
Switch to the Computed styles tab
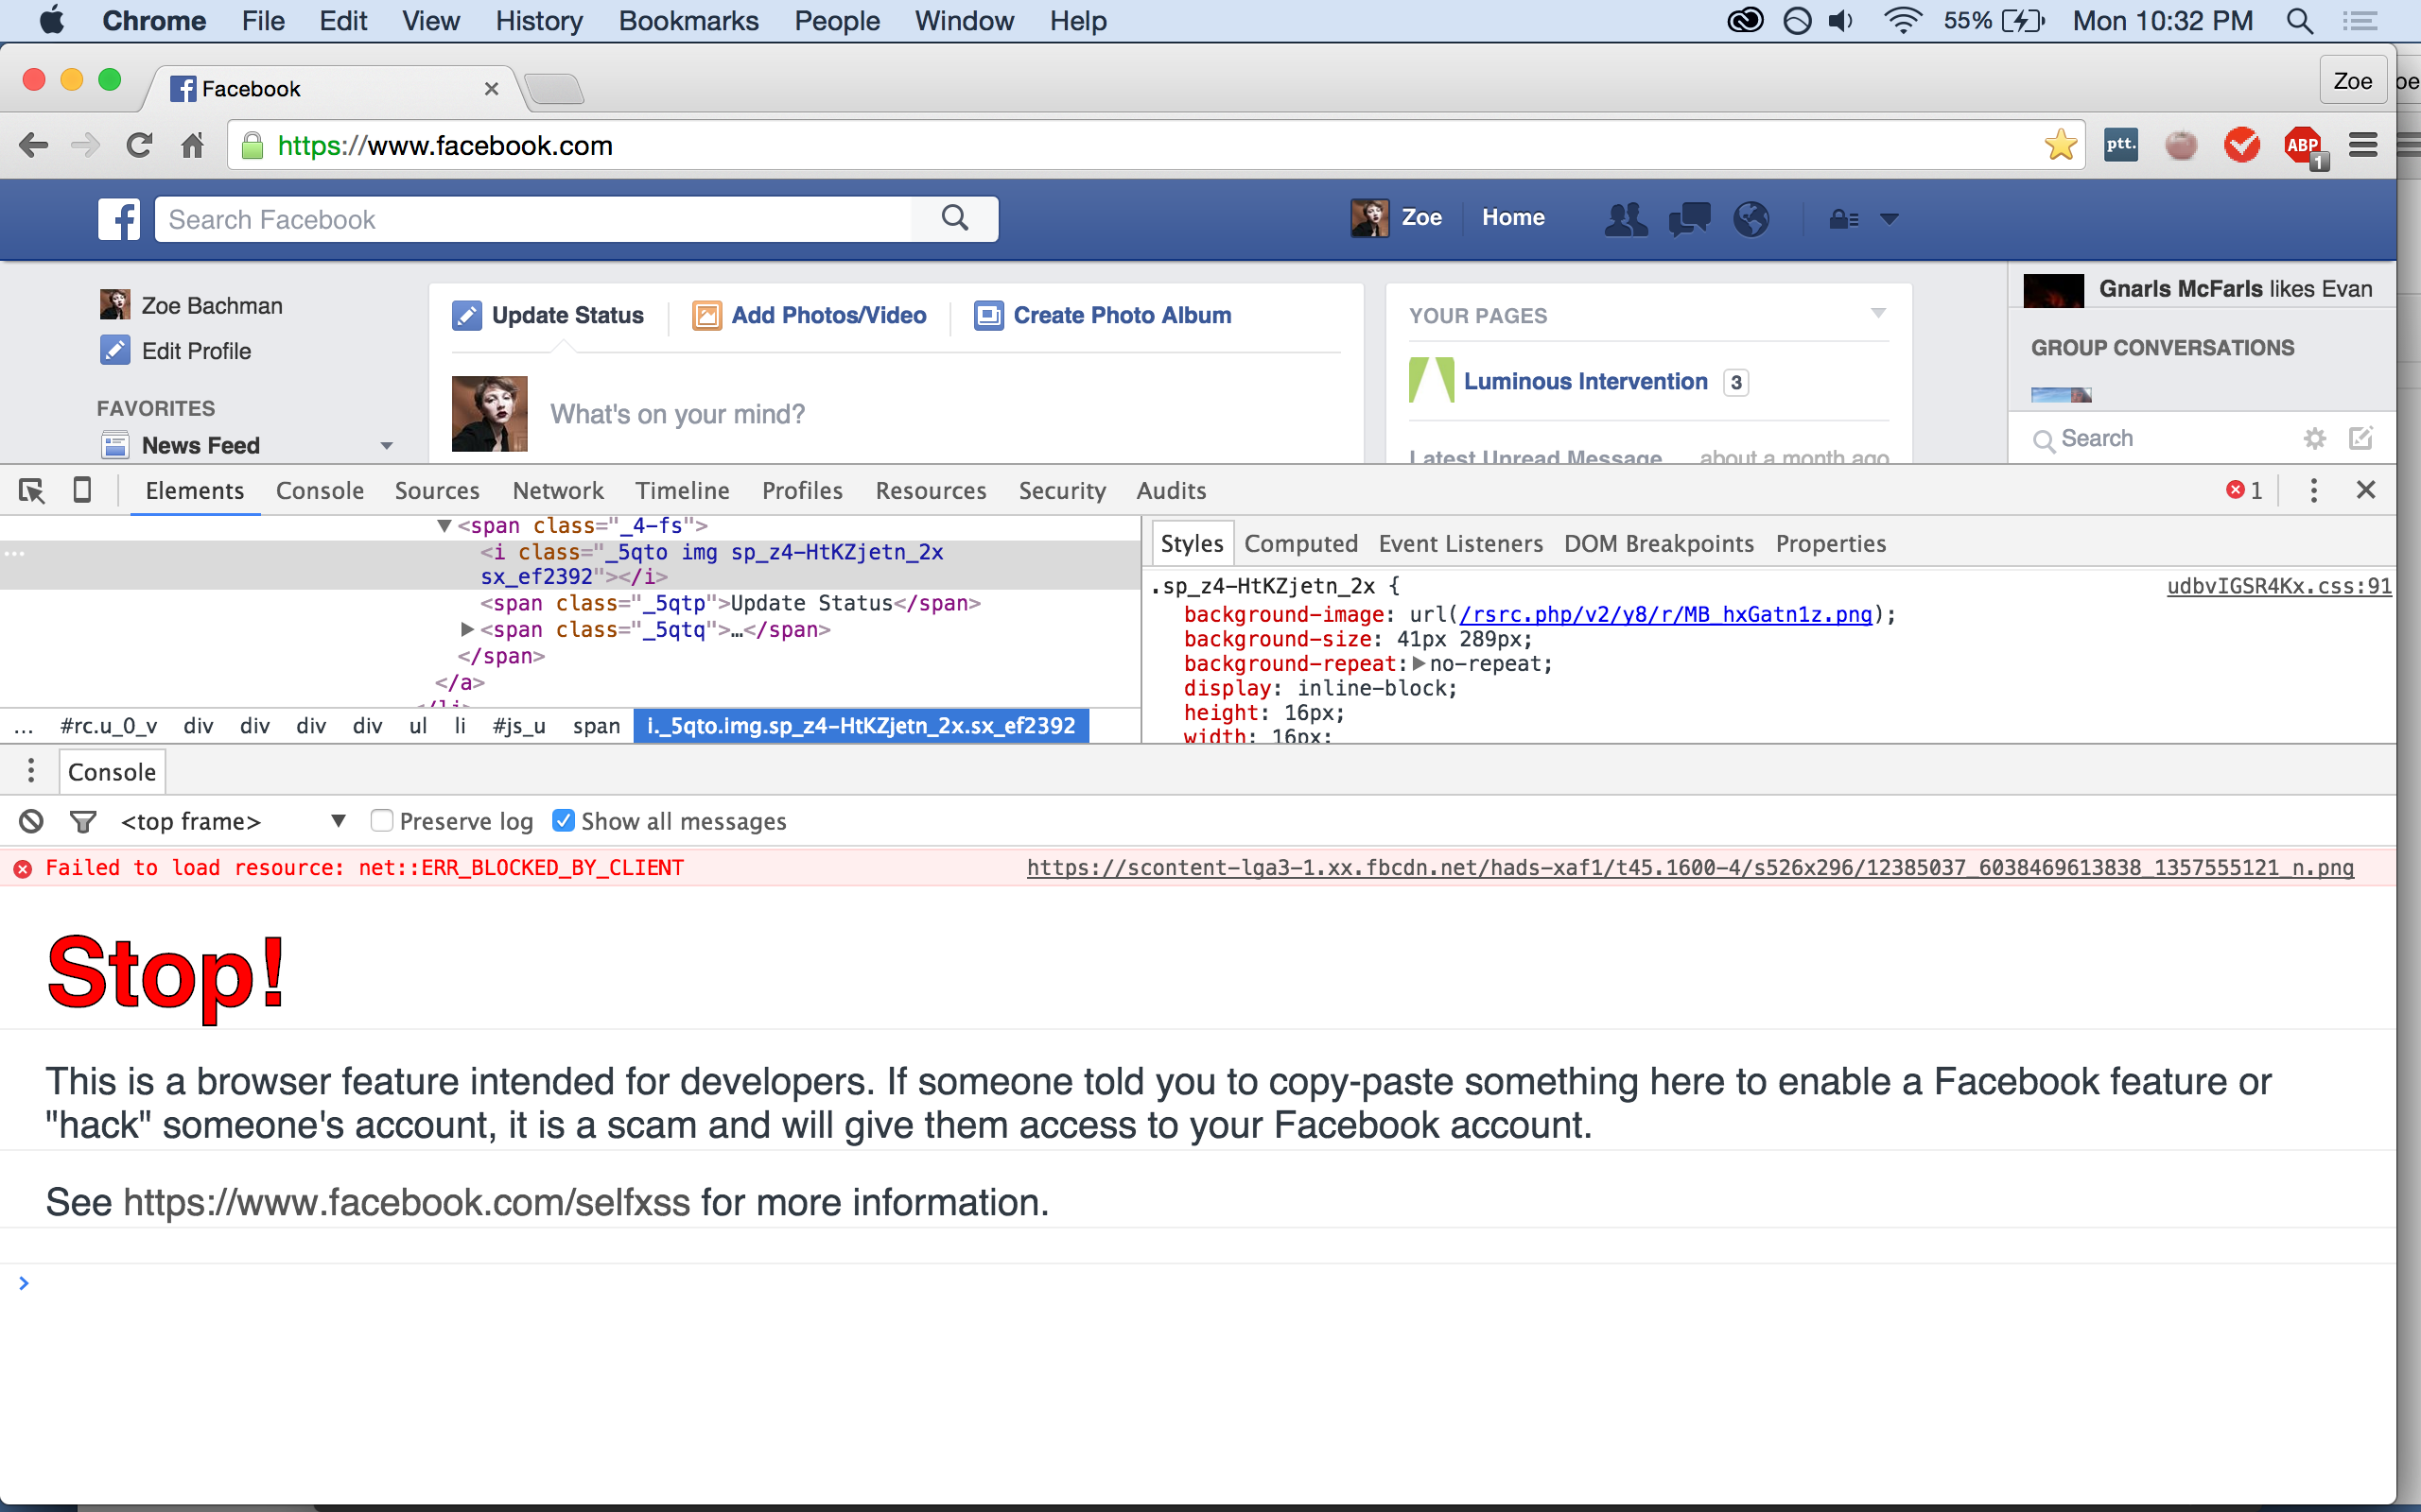coord(1300,544)
